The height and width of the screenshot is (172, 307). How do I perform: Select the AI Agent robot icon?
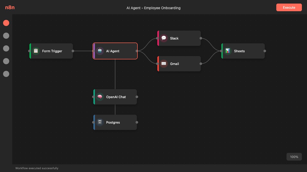pyautogui.click(x=100, y=51)
